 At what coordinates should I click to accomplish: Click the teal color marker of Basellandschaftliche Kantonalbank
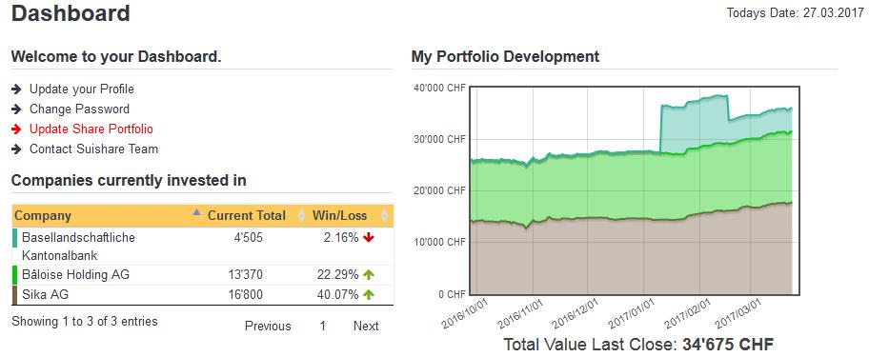tap(14, 238)
